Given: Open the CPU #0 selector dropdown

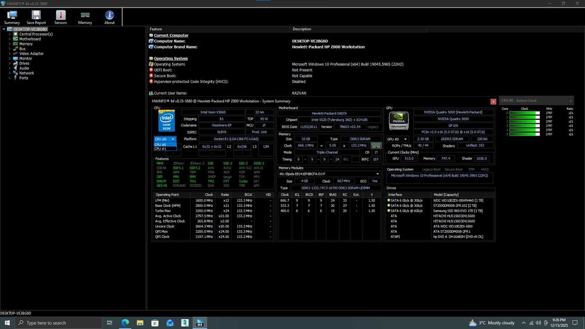Looking at the screenshot, I should 165,139.
